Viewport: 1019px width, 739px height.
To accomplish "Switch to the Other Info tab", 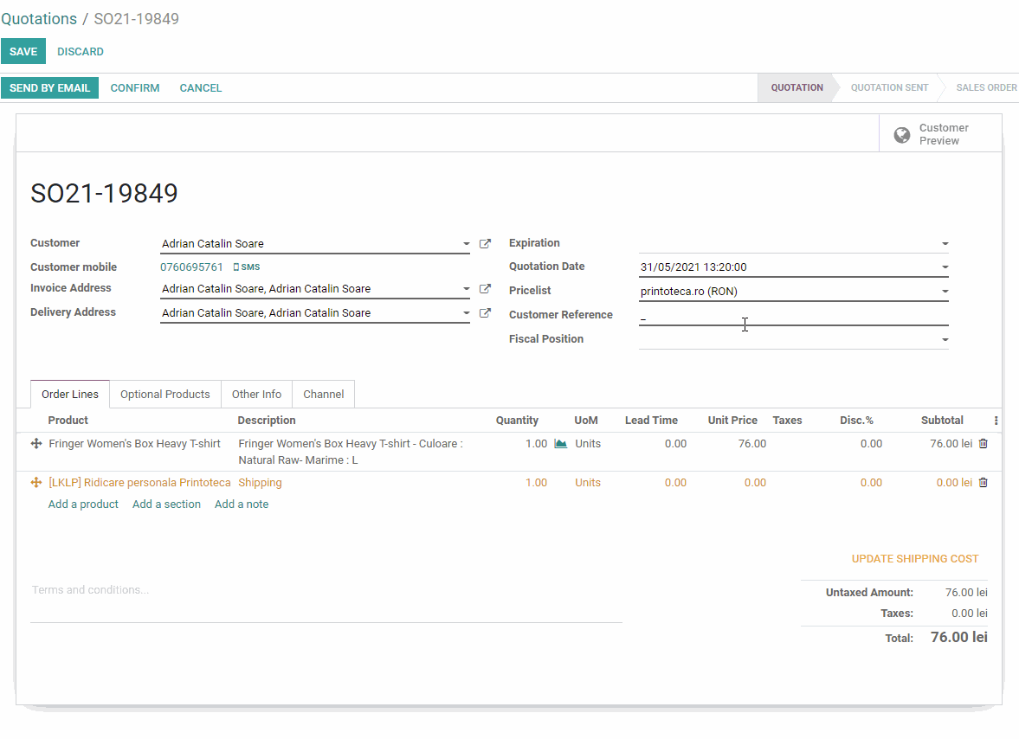I will coord(256,395).
